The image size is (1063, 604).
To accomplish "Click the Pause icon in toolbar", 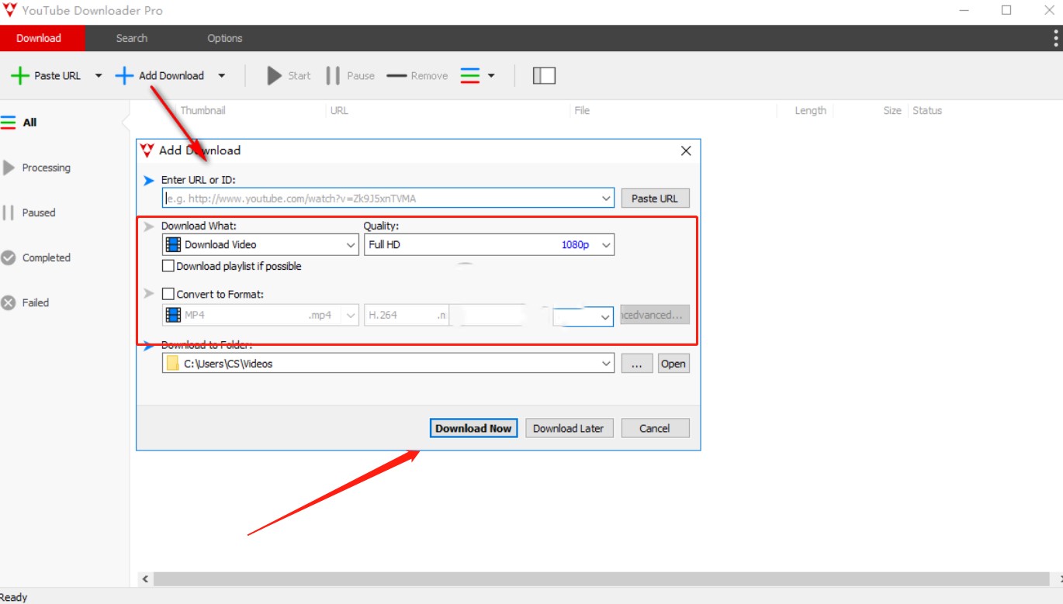I will pos(334,76).
